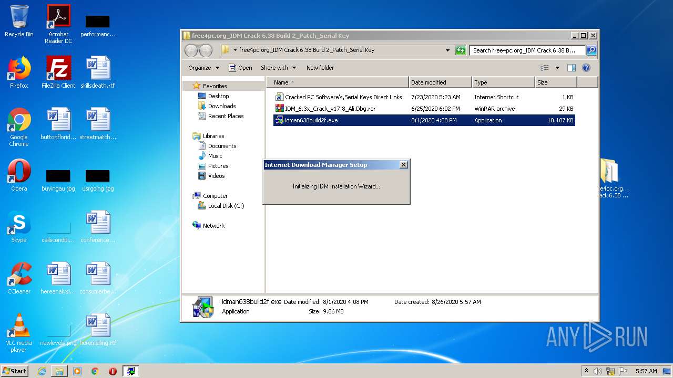673x378 pixels.
Task: Expand address bar history dropdown arrow
Action: (x=447, y=50)
